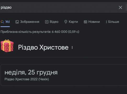Switch to the Відео tab
This screenshot has width=127, height=94.
coord(52,22)
